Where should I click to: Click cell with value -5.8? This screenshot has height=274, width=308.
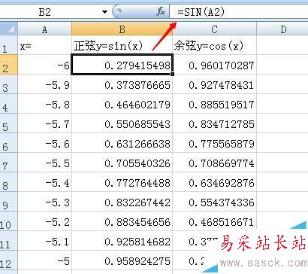[45, 104]
